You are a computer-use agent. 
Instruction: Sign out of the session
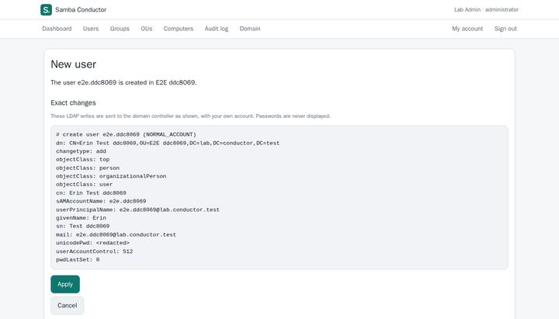click(x=505, y=29)
